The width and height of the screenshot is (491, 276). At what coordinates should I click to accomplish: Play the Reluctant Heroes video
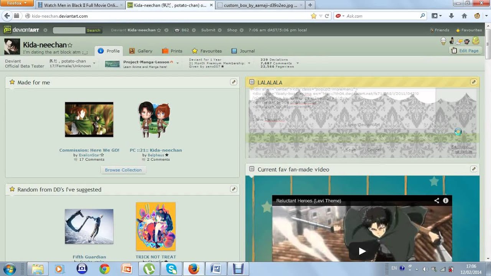point(362,251)
